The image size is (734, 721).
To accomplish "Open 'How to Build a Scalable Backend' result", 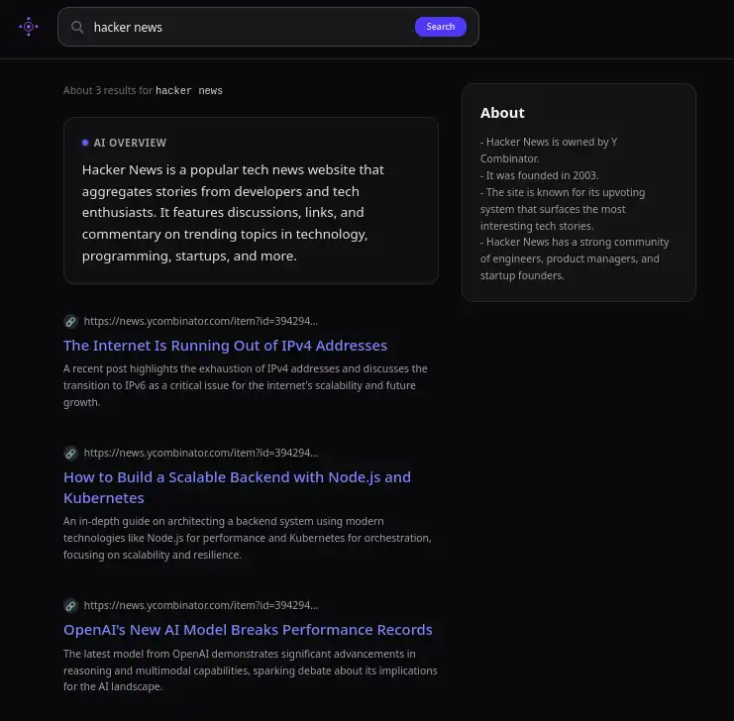I will (x=237, y=487).
